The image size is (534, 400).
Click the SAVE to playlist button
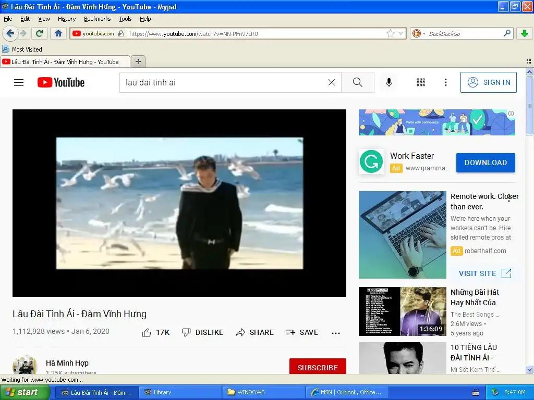[x=302, y=332]
